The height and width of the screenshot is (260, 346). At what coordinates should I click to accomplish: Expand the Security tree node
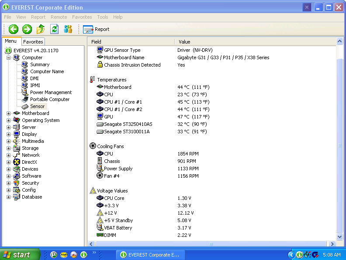tap(8, 183)
